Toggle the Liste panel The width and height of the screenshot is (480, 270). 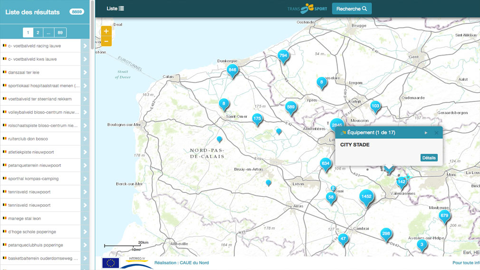click(115, 9)
